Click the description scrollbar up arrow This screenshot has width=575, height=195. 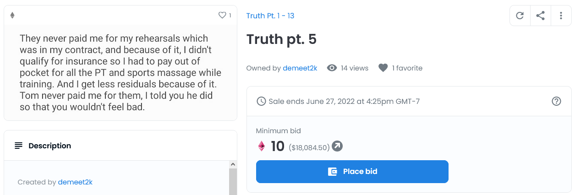click(x=233, y=164)
